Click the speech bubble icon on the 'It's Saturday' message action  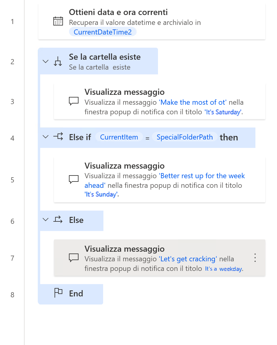click(73, 101)
